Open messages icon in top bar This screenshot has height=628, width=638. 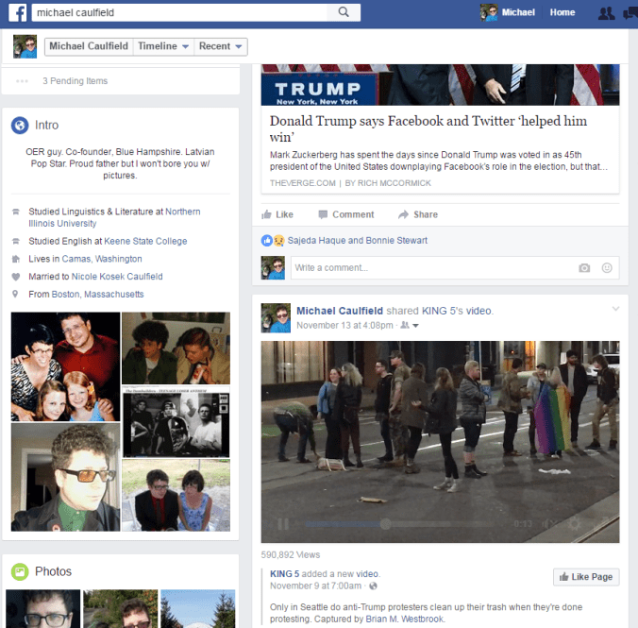(630, 13)
